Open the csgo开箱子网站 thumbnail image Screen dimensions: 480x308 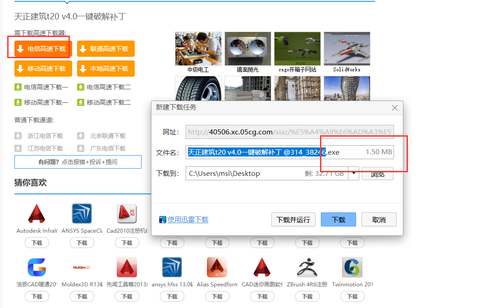click(x=297, y=49)
